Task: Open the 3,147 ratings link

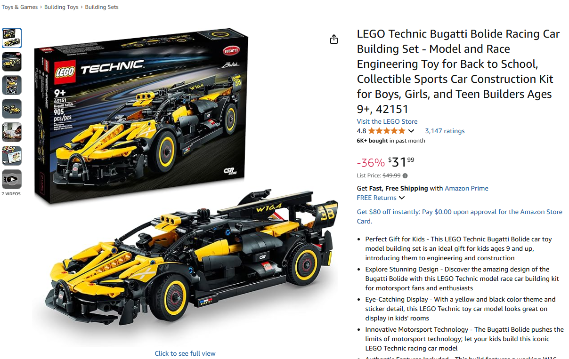Action: (445, 131)
